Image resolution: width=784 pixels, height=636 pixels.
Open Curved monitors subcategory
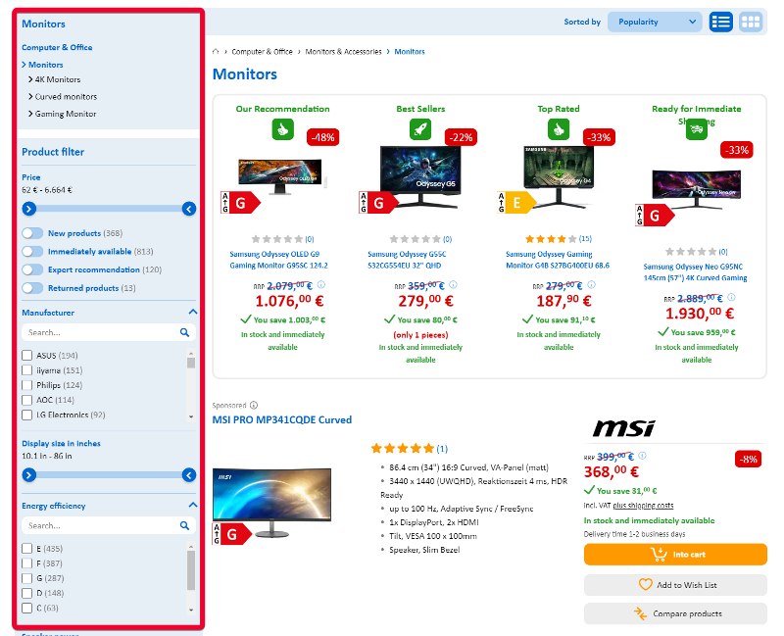point(66,96)
